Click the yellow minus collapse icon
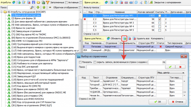The height and width of the screenshot is (107, 191). (50, 7)
